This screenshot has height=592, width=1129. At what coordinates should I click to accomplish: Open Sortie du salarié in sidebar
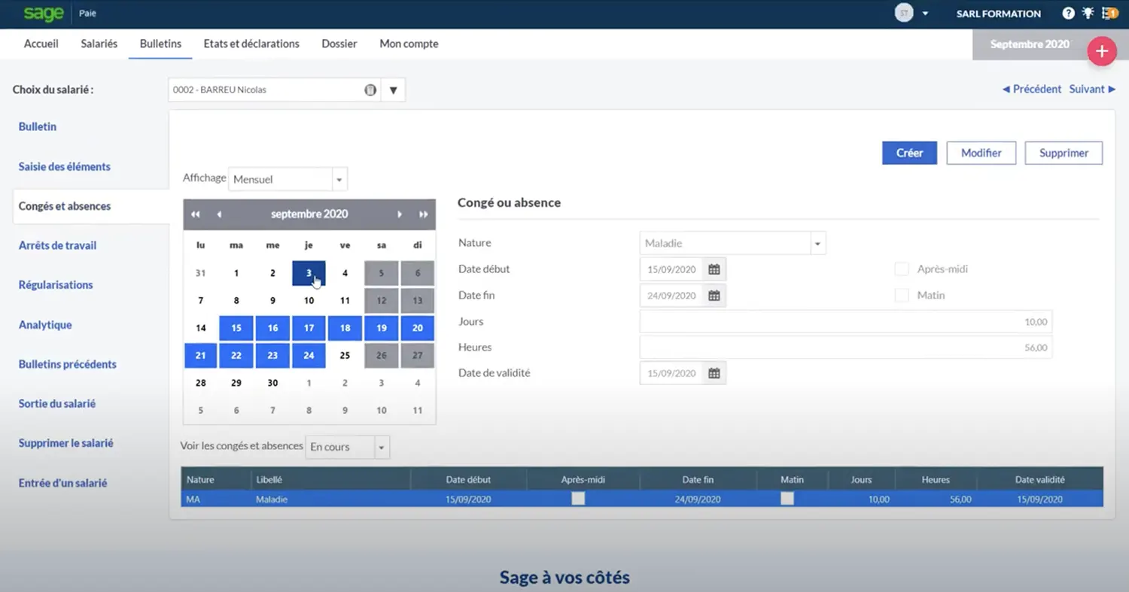tap(57, 404)
